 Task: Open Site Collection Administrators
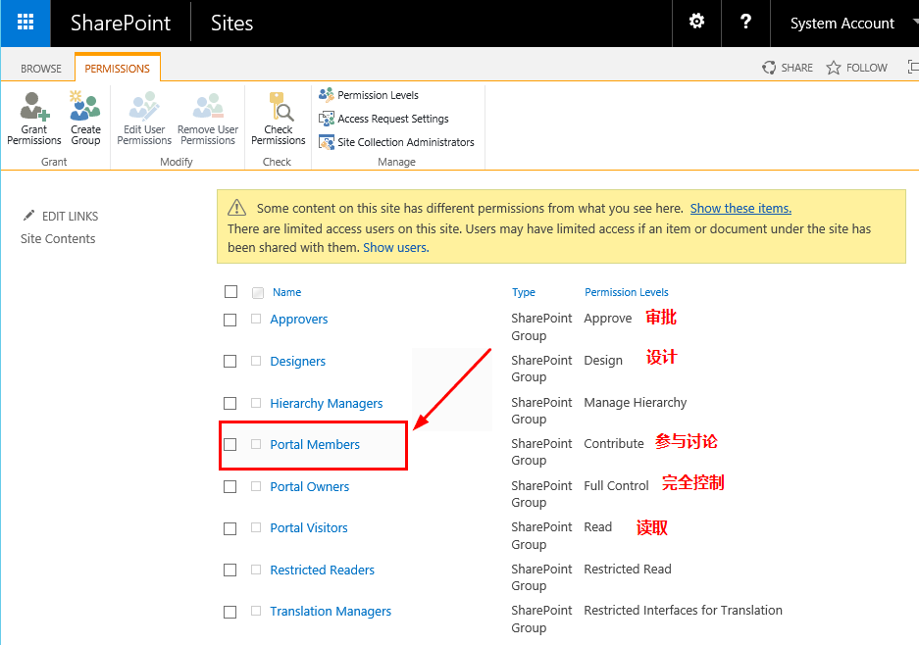tap(397, 142)
